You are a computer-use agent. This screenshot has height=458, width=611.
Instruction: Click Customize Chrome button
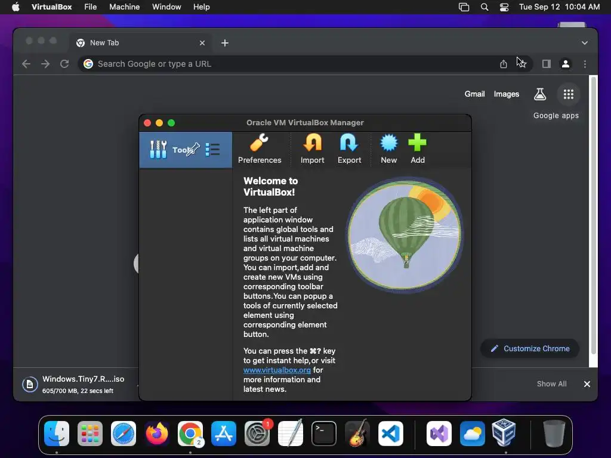530,348
